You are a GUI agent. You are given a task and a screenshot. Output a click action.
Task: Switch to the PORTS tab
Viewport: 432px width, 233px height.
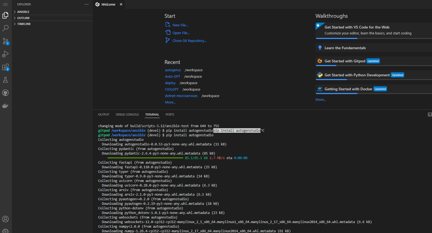(x=170, y=114)
